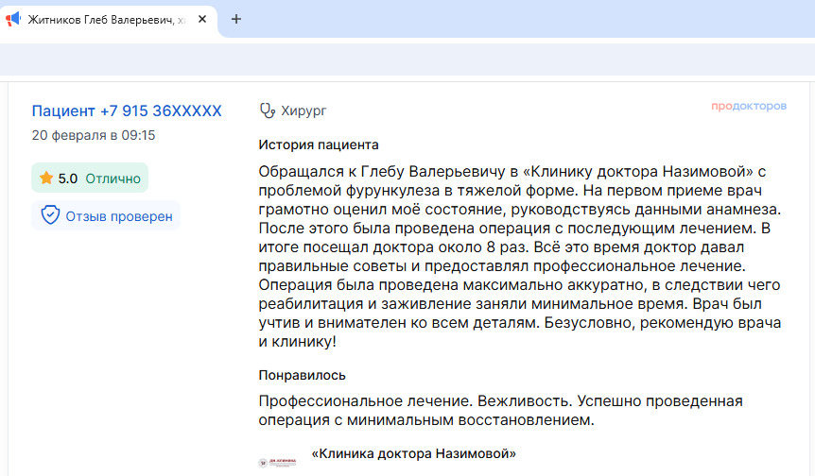Click the gold star rating icon
815x476 pixels.
[x=45, y=178]
